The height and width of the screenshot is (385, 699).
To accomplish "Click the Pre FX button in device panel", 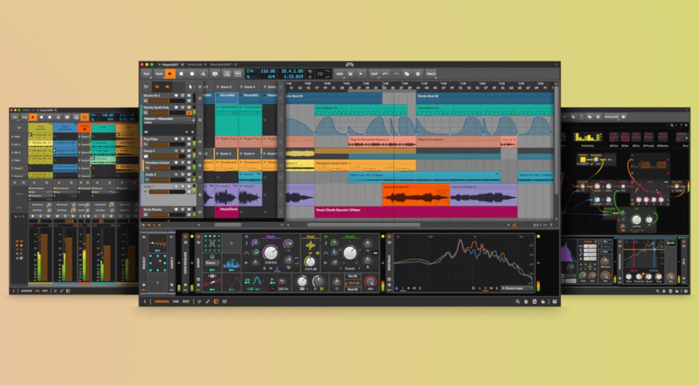I will point(353,277).
